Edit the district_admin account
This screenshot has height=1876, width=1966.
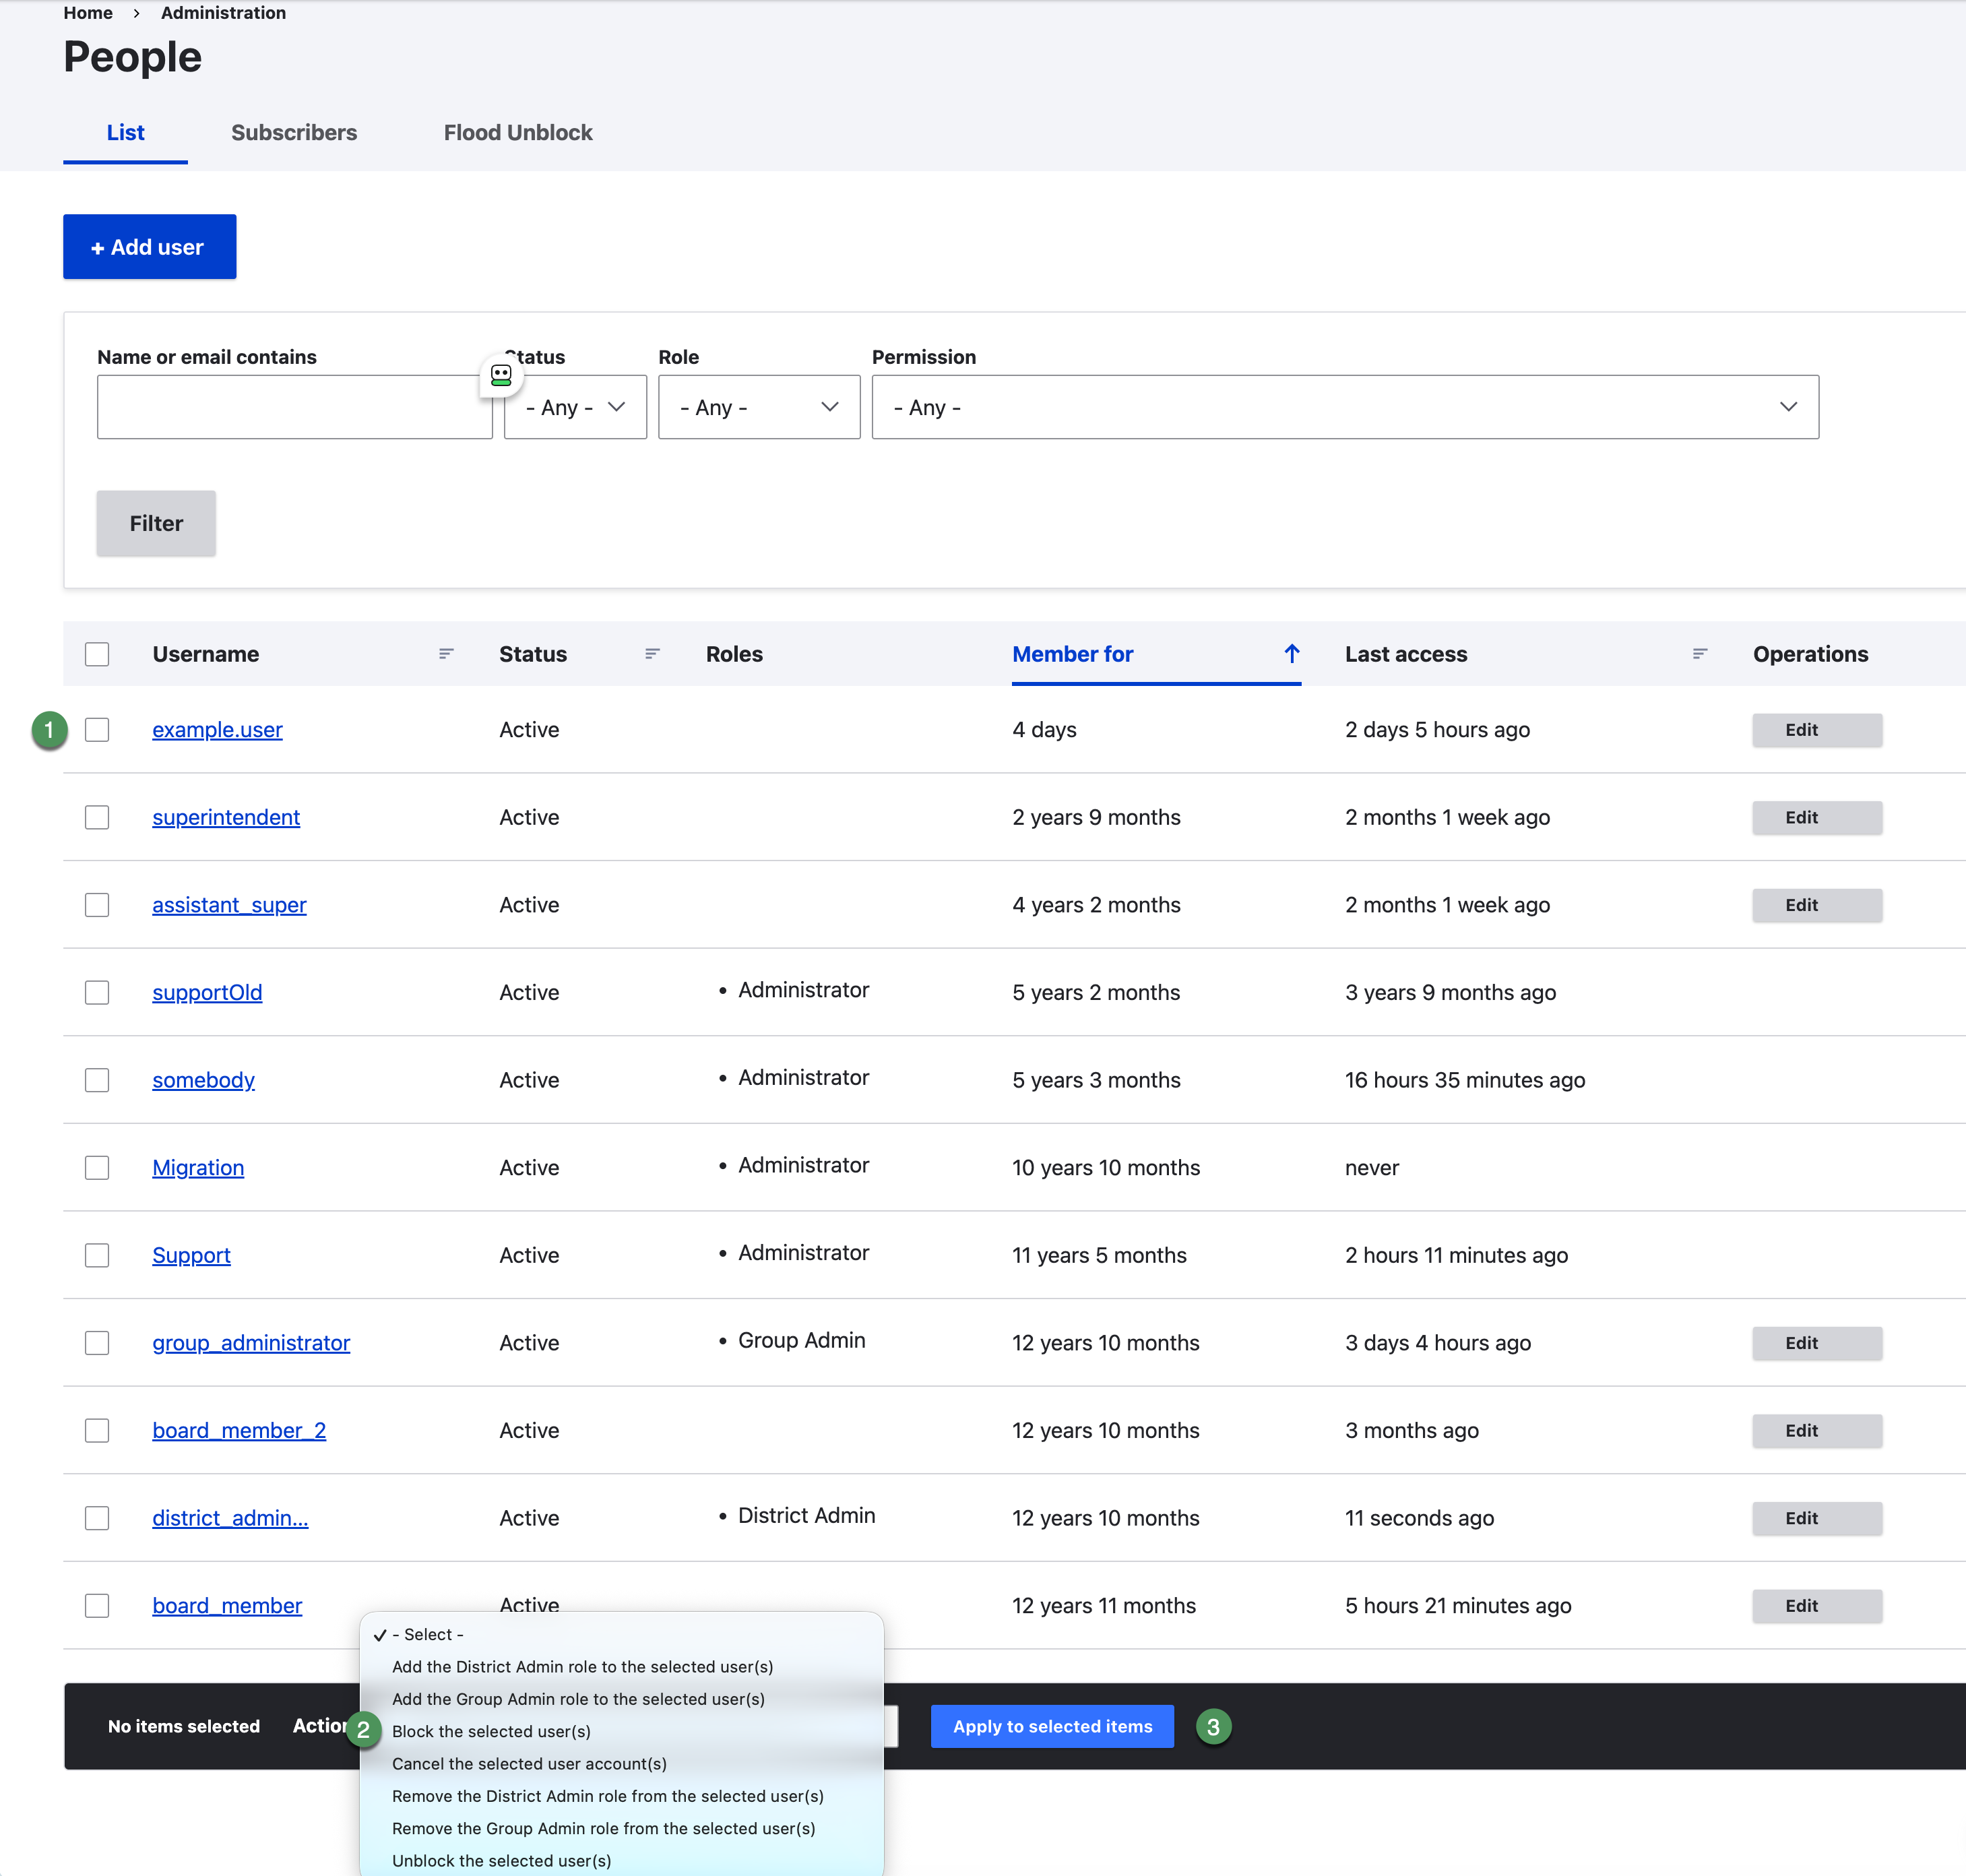tap(1817, 1518)
